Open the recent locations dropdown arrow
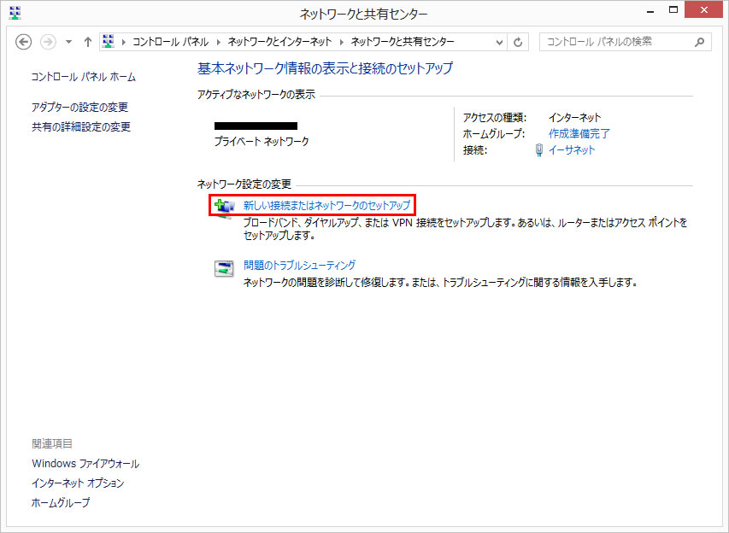 point(69,42)
